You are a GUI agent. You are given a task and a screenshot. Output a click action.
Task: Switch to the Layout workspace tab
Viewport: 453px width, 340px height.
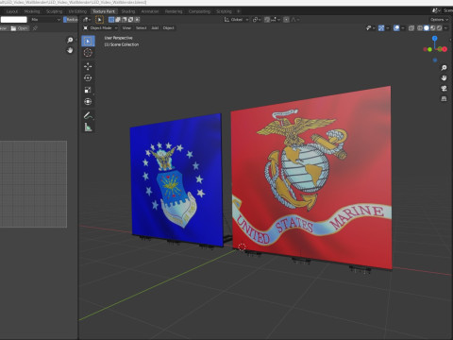click(12, 11)
